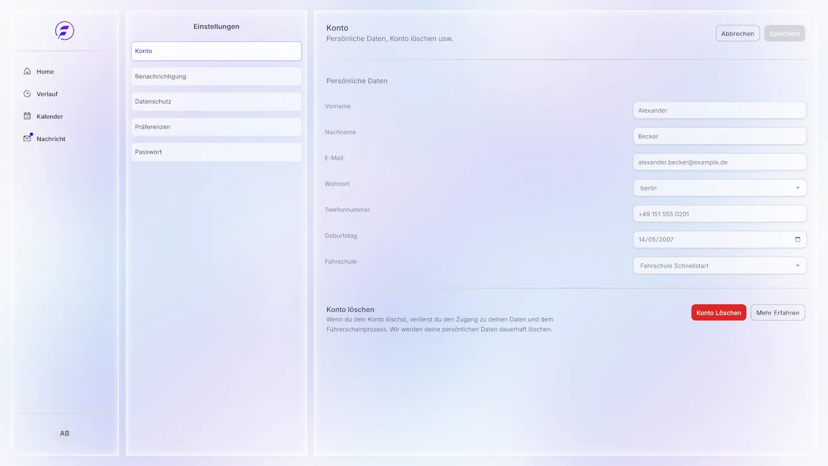Expand the Fahrschule dropdown arrow
Image resolution: width=828 pixels, height=466 pixels.
798,266
